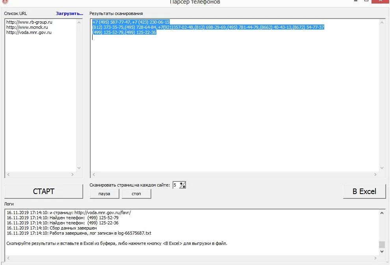The height and width of the screenshot is (265, 390).
Task: Select http://voda.mnr.gov.ru in URL list
Action: [x=29, y=32]
